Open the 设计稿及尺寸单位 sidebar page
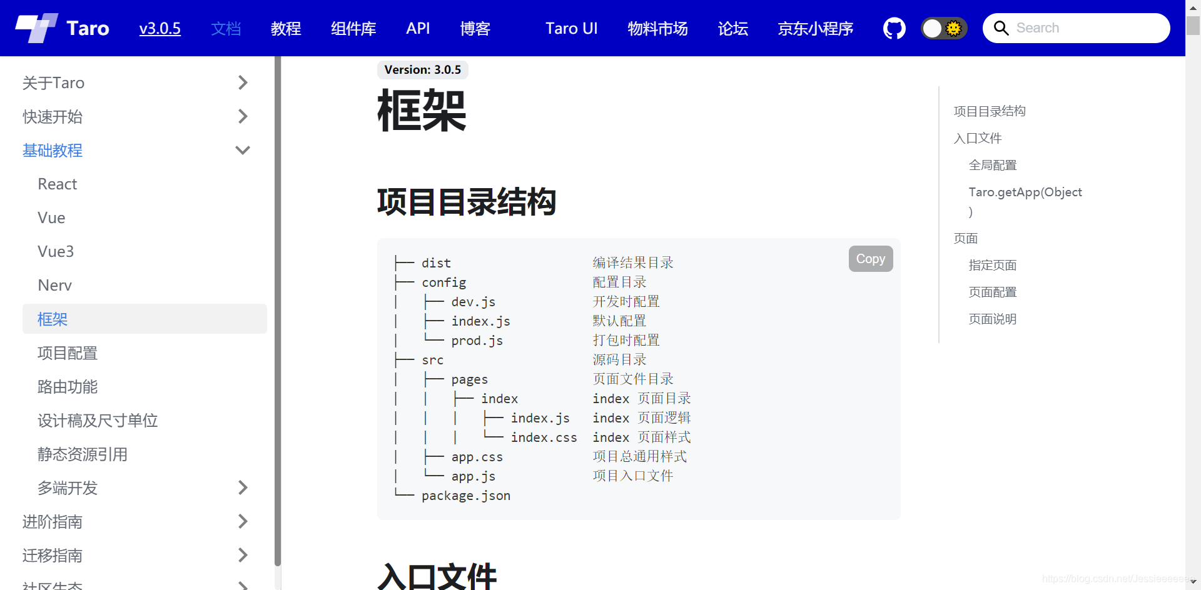1201x590 pixels. (98, 420)
